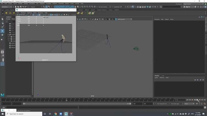Pick the Paint selection brush tool
Image resolution: width=207 pixels, height=116 pixels.
pos(2,27)
